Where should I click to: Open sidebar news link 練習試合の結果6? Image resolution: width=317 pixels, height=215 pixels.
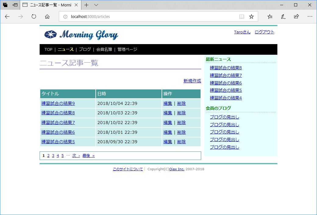tap(226, 83)
